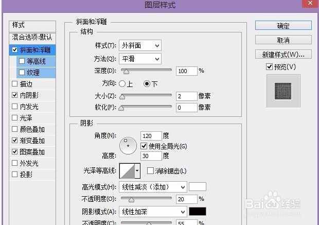Viewport: 319px width, 225px height.
Task: Enable the 光泽 checkbox
Action: (14, 118)
